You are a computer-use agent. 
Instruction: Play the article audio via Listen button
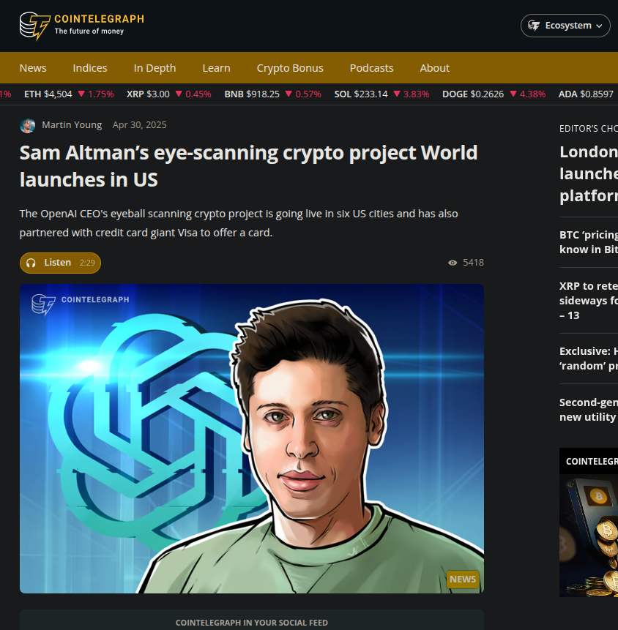pos(60,263)
